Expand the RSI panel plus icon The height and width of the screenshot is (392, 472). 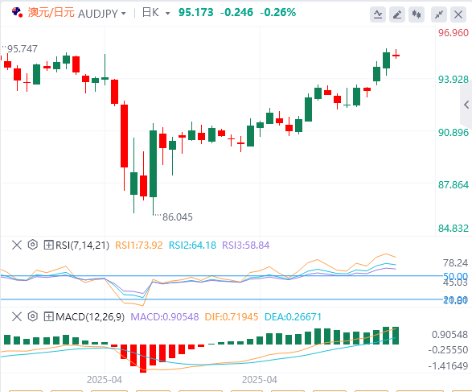[x=48, y=245]
